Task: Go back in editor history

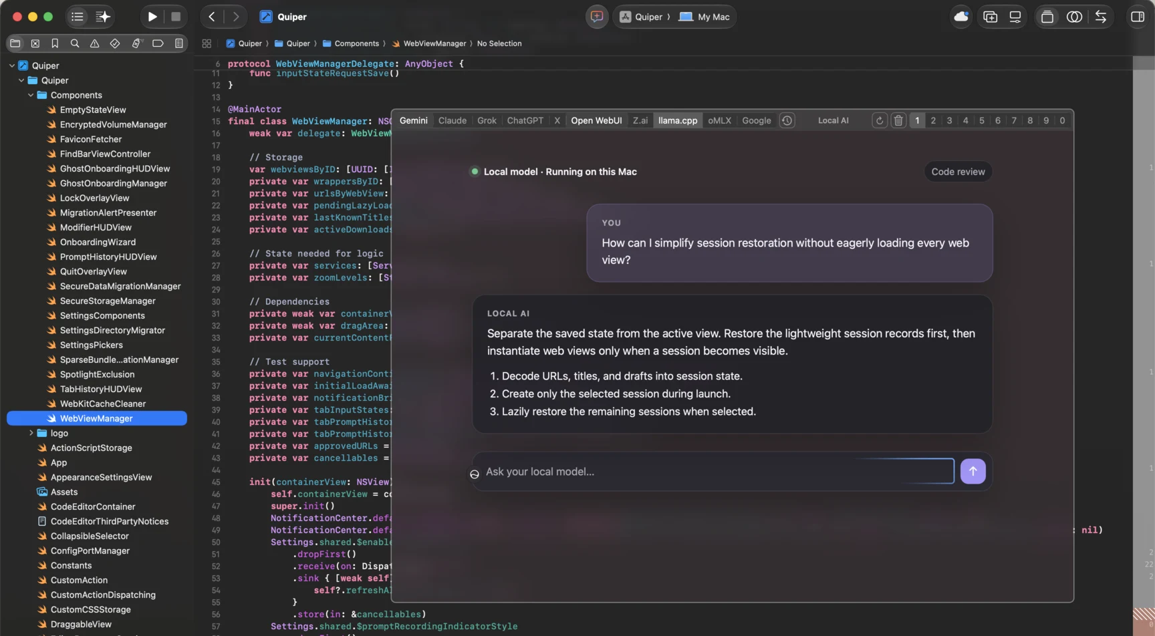Action: (x=212, y=17)
